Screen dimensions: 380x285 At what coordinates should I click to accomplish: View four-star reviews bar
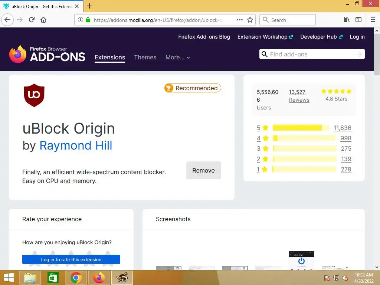(x=304, y=138)
